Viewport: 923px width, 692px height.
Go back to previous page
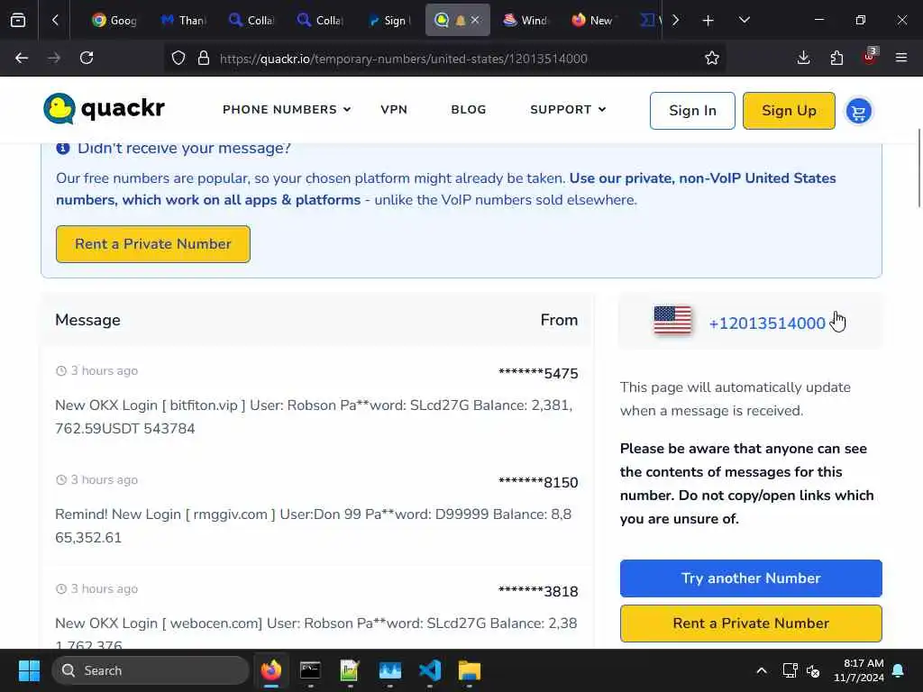pos(22,58)
